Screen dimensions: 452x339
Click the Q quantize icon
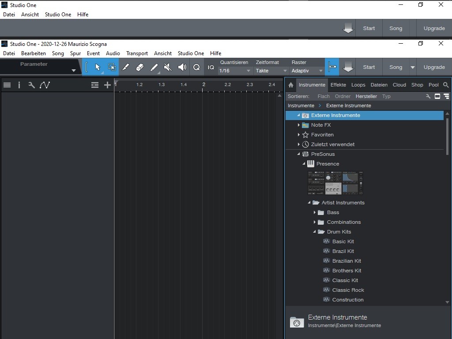tap(196, 67)
